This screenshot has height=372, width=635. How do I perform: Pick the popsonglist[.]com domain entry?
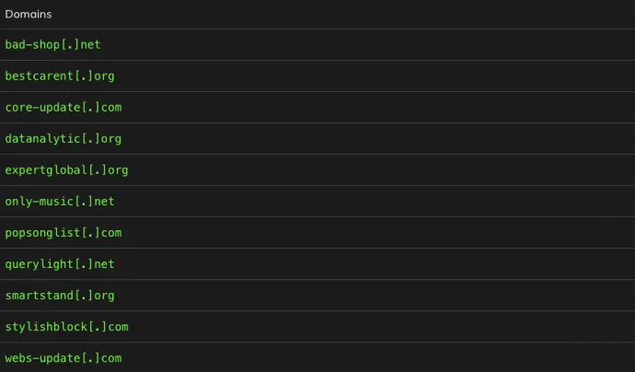pos(63,233)
